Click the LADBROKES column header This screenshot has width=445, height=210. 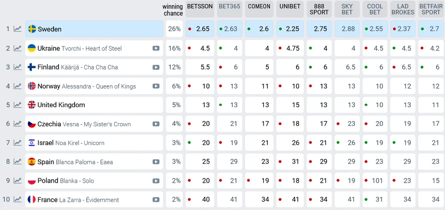pos(402,9)
